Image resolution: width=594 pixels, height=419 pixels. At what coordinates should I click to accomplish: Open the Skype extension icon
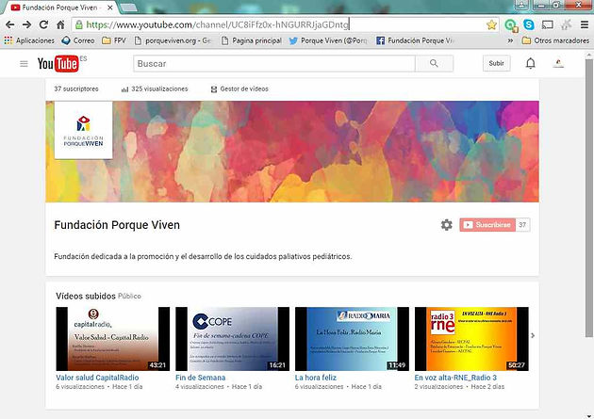pyautogui.click(x=529, y=25)
